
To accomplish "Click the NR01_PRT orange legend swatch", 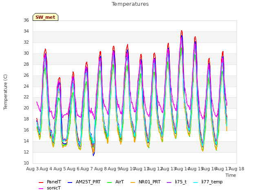I will tap(133, 183).
